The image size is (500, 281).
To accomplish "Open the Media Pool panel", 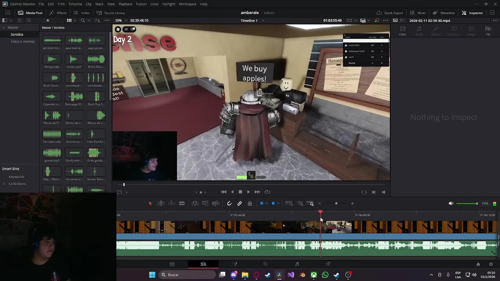I will click(x=30, y=13).
